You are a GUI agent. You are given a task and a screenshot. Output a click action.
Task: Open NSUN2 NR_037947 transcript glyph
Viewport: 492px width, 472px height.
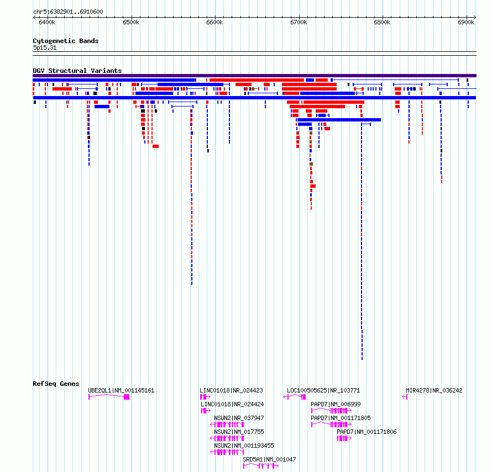pyautogui.click(x=227, y=425)
